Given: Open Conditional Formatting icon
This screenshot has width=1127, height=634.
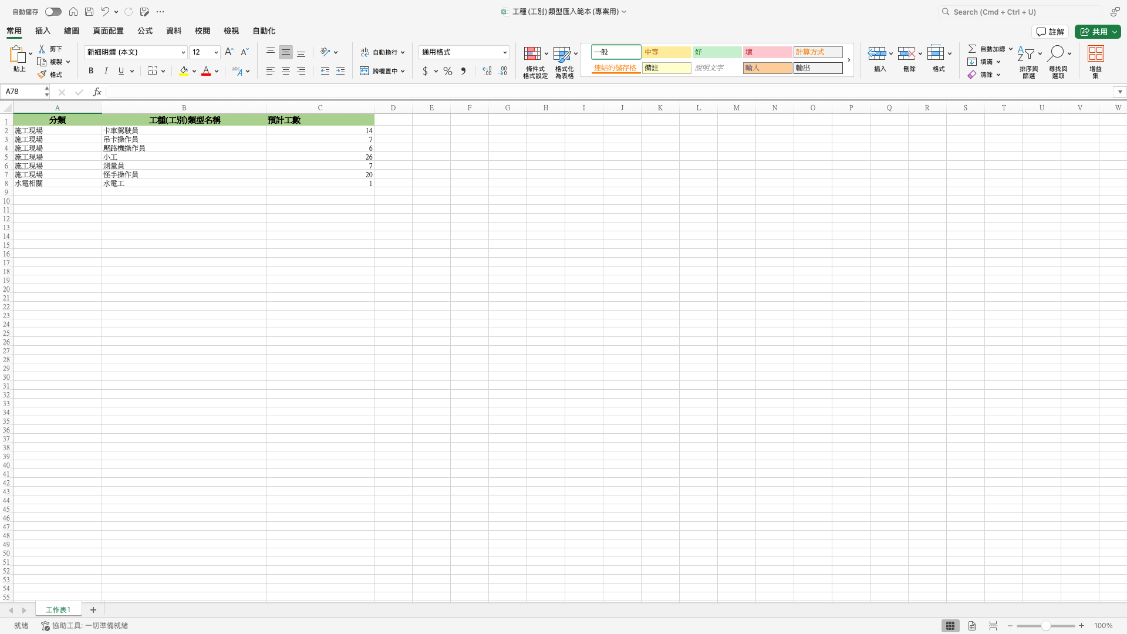Looking at the screenshot, I should tap(532, 54).
